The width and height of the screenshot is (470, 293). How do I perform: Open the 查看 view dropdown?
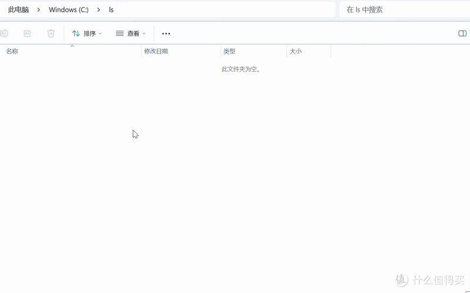(130, 34)
